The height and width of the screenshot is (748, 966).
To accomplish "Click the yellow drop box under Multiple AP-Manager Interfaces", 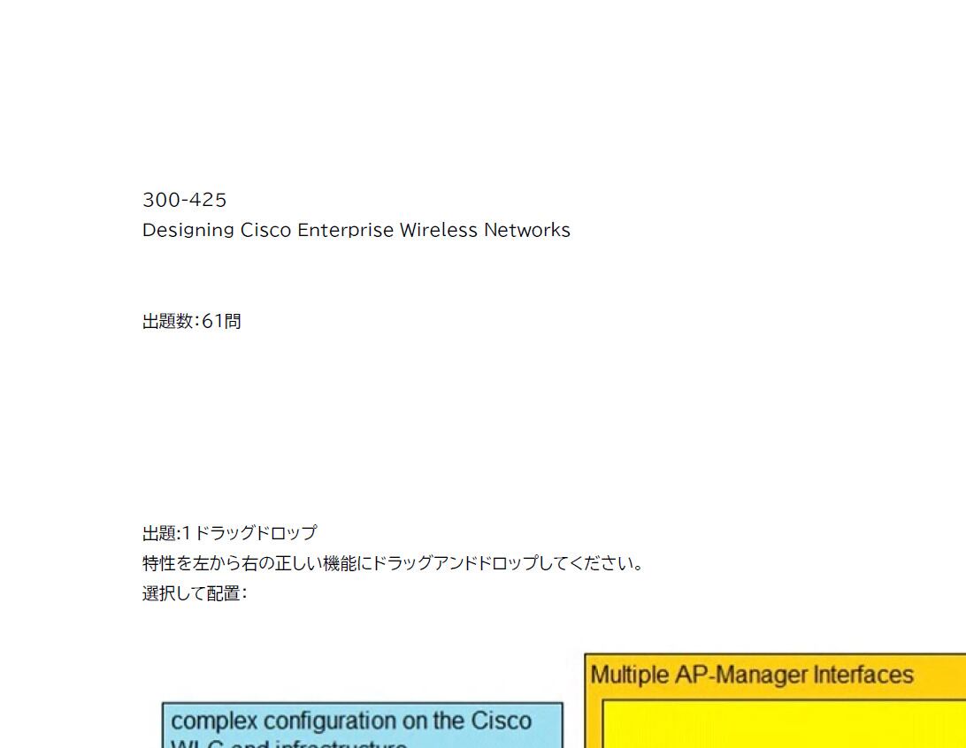I will [784, 724].
